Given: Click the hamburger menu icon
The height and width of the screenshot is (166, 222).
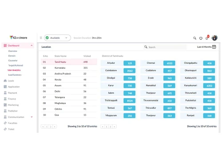Looking at the screenshot, I should [41, 38].
